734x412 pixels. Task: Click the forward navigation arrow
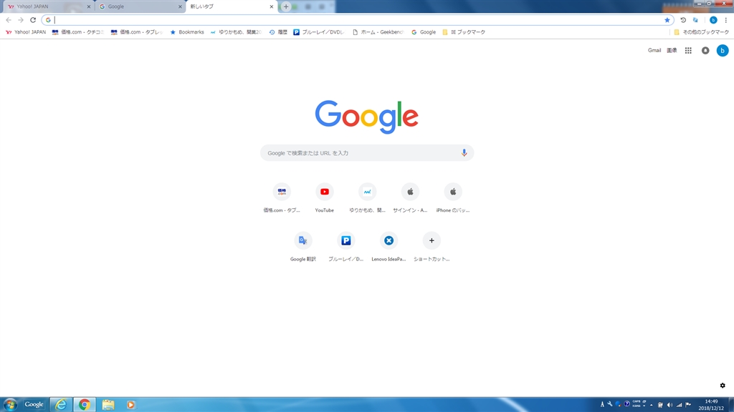tap(21, 20)
